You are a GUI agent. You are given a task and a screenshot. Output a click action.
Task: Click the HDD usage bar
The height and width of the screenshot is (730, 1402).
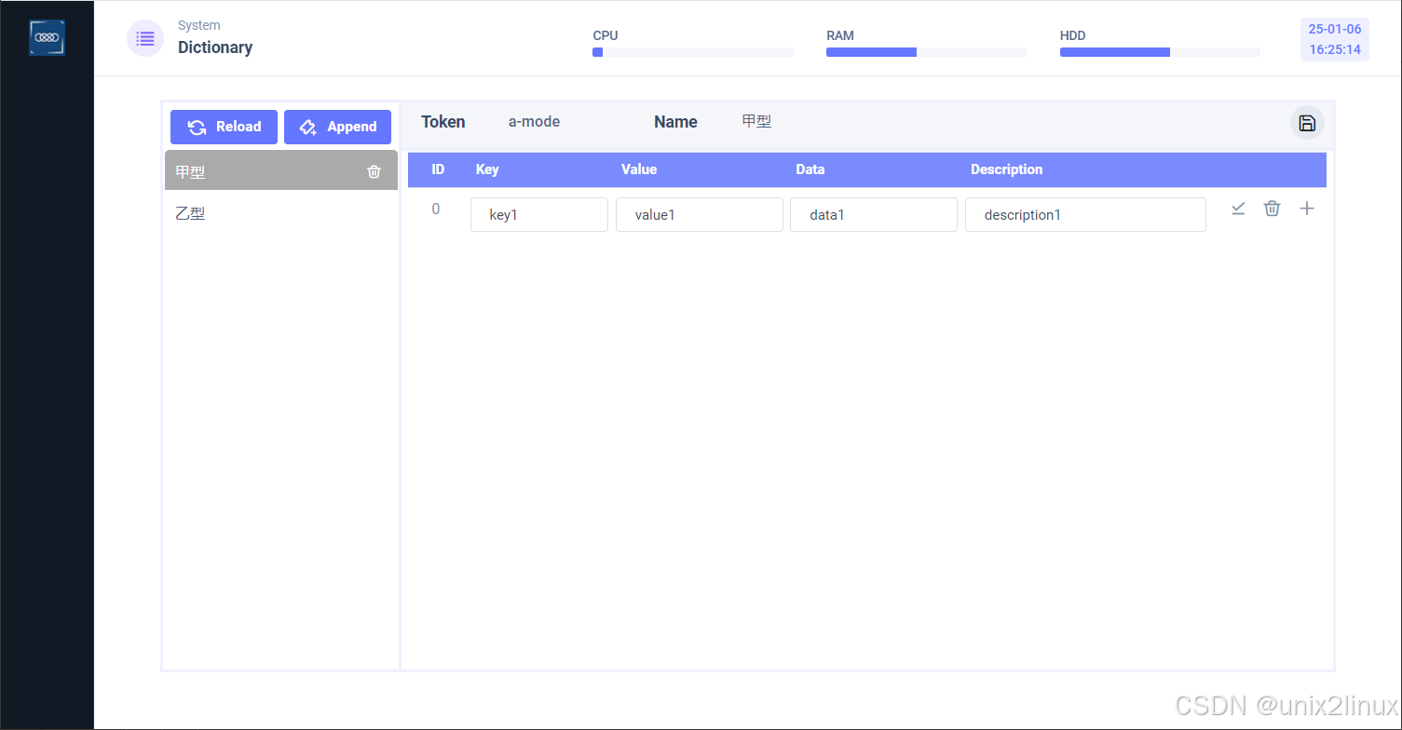click(x=1160, y=52)
